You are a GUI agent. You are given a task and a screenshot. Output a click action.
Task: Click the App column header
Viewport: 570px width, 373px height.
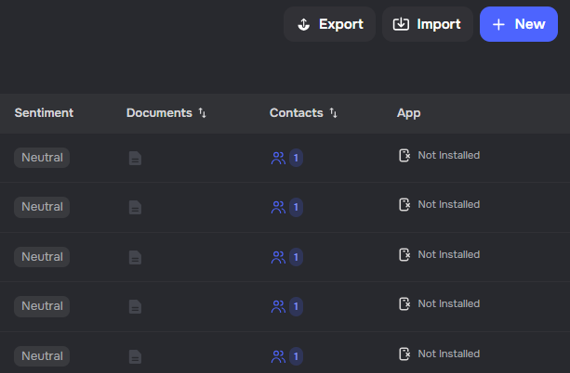coord(409,113)
